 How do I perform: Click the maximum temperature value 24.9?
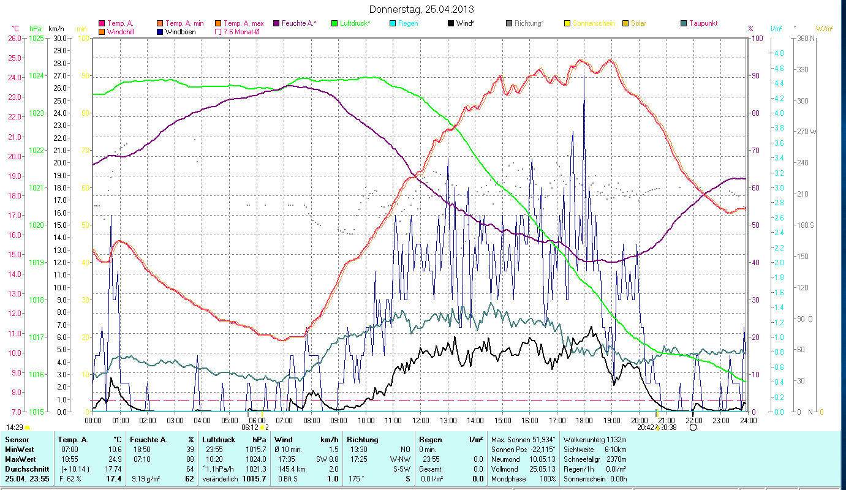(x=116, y=459)
